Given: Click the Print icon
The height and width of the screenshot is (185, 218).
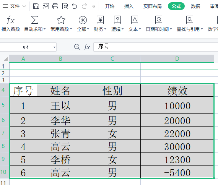Looking at the screenshot, I should click(55, 6).
